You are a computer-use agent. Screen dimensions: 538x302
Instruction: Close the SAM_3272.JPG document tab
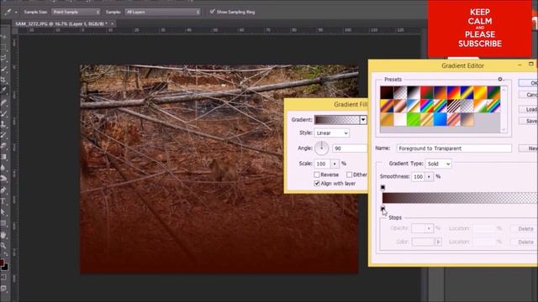pos(112,24)
